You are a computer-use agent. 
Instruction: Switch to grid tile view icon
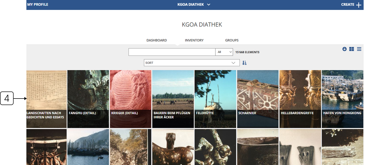coord(352,49)
